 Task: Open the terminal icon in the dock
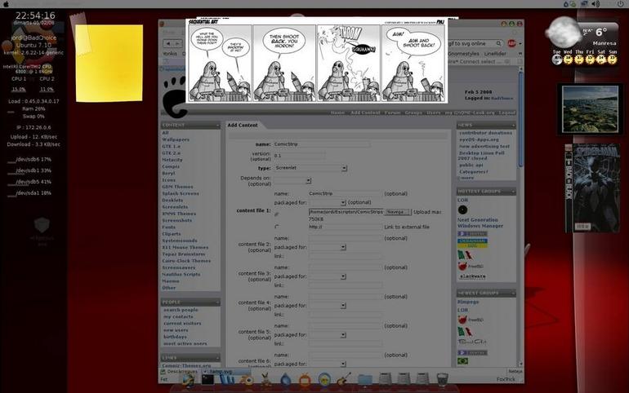point(207,380)
